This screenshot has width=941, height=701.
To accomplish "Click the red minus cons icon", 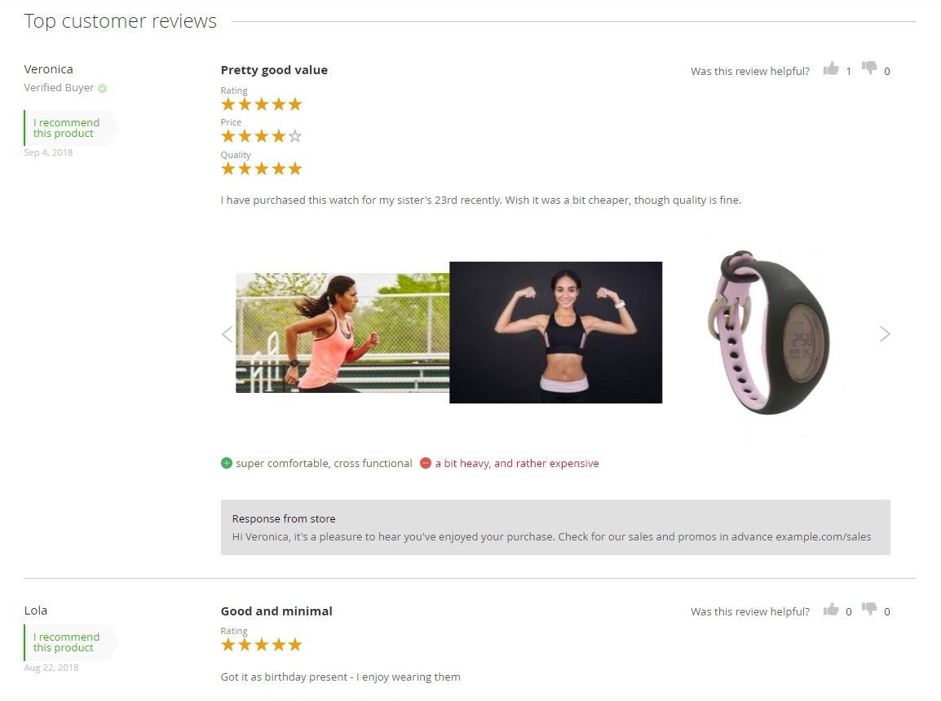I will (426, 463).
